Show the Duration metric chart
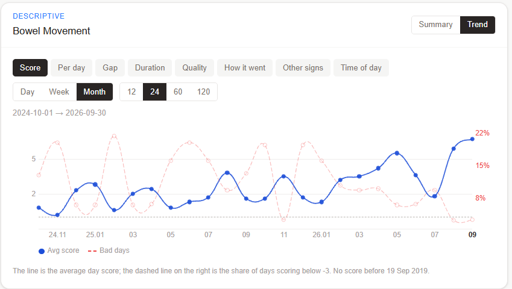The height and width of the screenshot is (289, 512). click(150, 68)
